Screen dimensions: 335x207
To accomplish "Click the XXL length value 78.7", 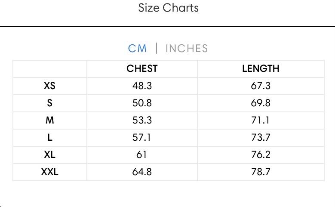I will click(261, 172).
